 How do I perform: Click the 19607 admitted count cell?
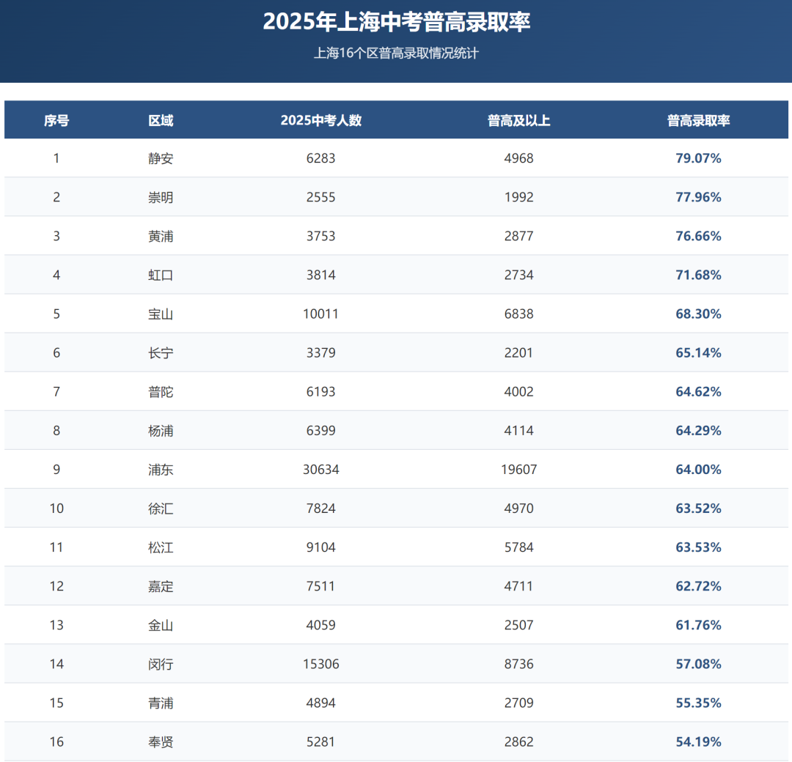tap(518, 470)
